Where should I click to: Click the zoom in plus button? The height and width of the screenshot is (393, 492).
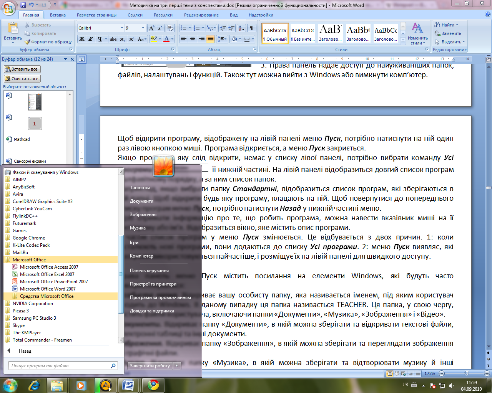pos(487,373)
